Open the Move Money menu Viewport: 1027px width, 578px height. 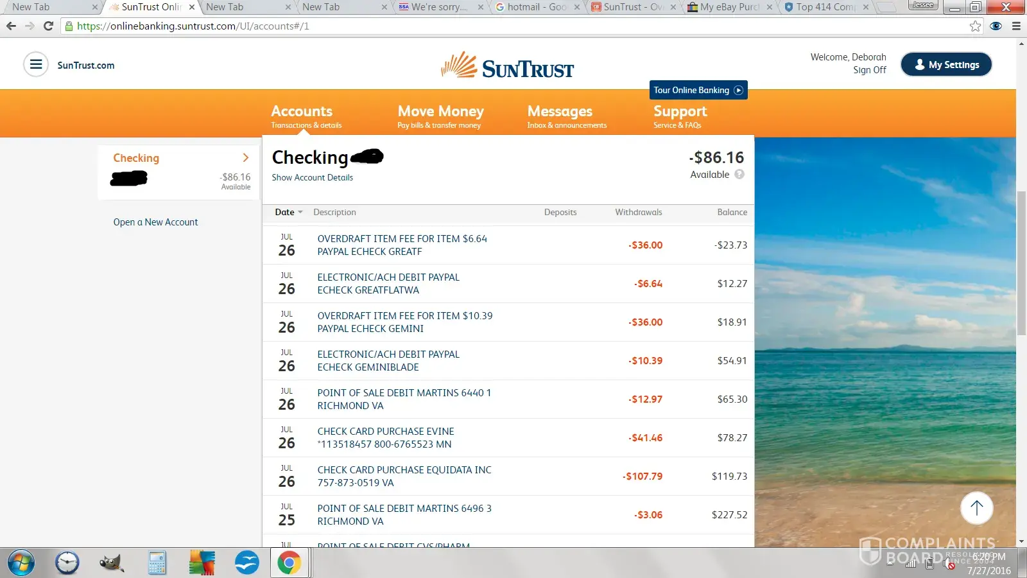click(x=440, y=116)
